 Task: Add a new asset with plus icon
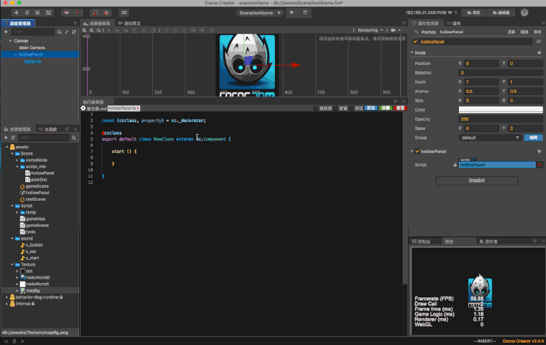[6, 138]
